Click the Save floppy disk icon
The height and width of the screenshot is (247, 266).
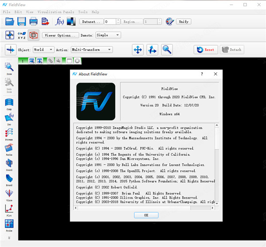tap(22, 22)
